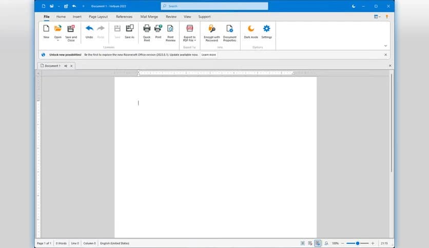429x248 pixels.
Task: Expand the Open dropdown arrow
Action: coord(57,40)
